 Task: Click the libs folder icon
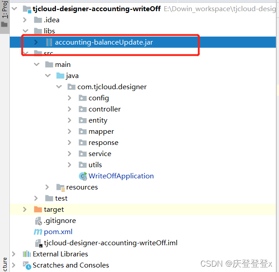pos(38,31)
